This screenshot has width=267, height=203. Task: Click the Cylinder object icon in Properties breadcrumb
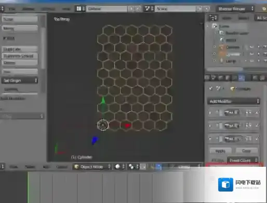(232, 89)
